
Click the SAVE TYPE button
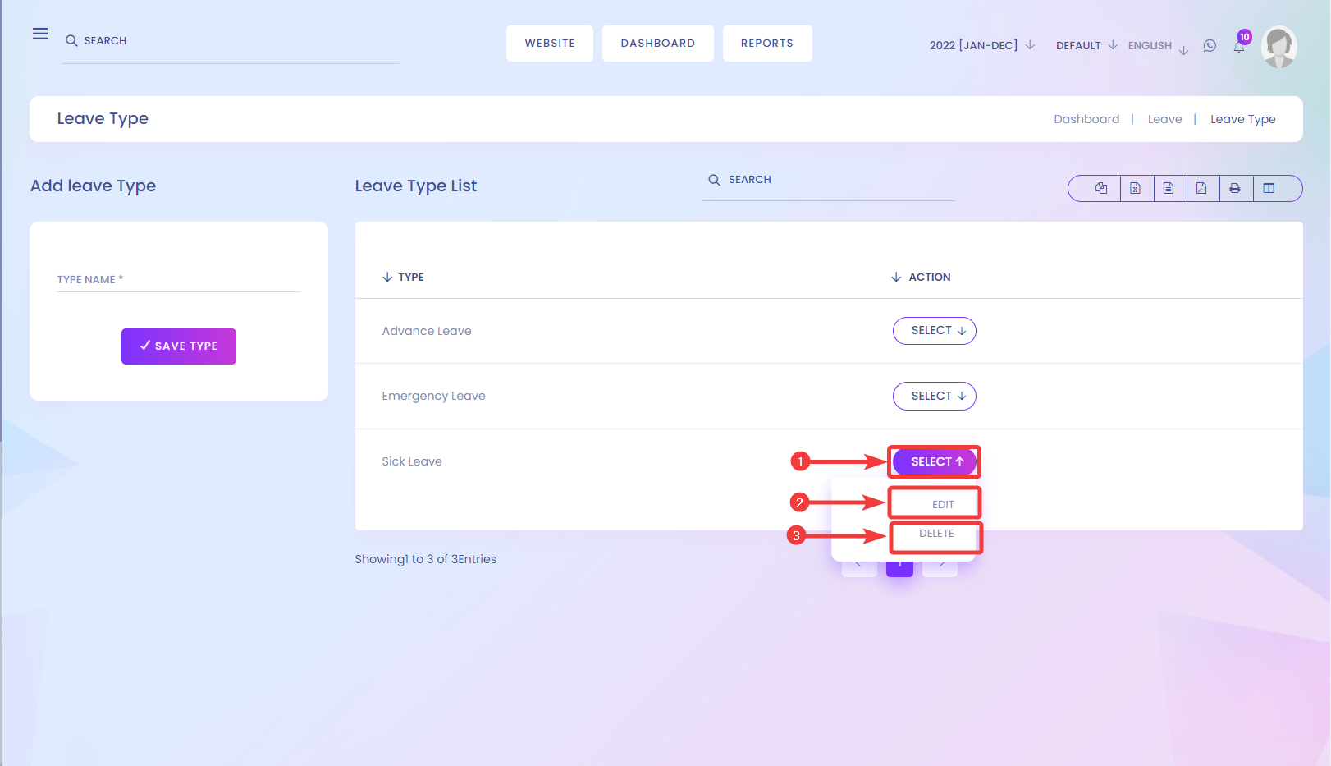point(178,346)
